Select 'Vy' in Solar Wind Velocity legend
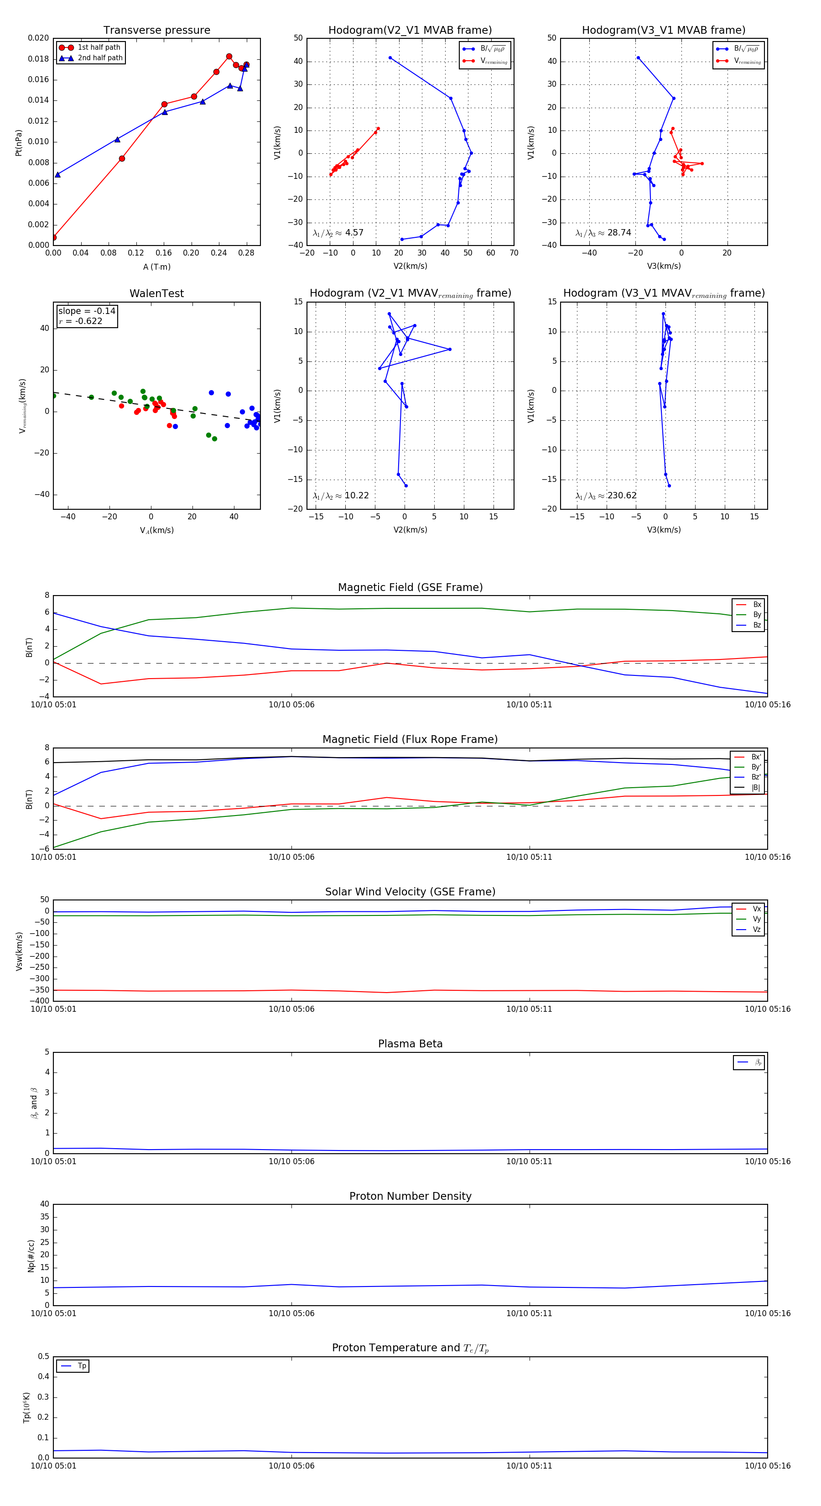This screenshot has height=1506, width=821. pyautogui.click(x=748, y=919)
